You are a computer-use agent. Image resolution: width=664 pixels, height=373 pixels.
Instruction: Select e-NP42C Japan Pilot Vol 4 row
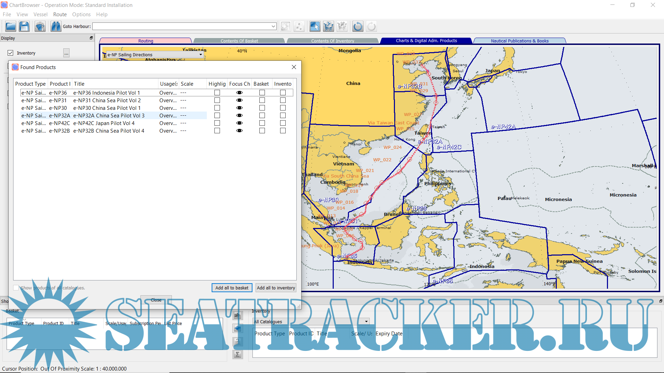[104, 123]
